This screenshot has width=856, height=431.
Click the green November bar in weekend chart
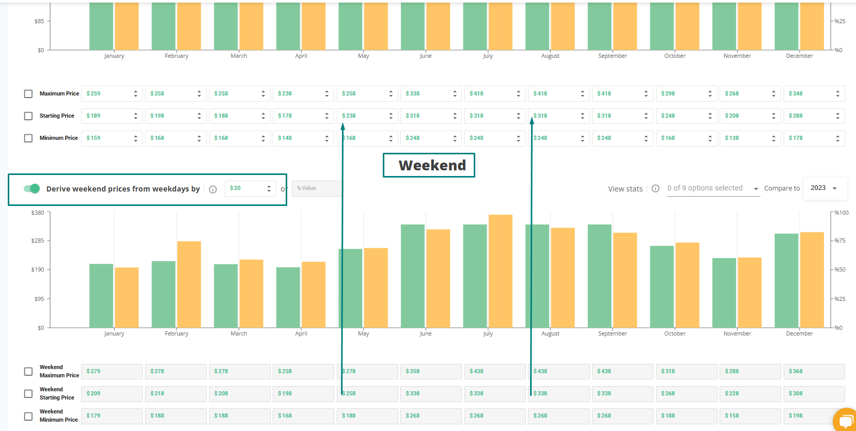(724, 293)
